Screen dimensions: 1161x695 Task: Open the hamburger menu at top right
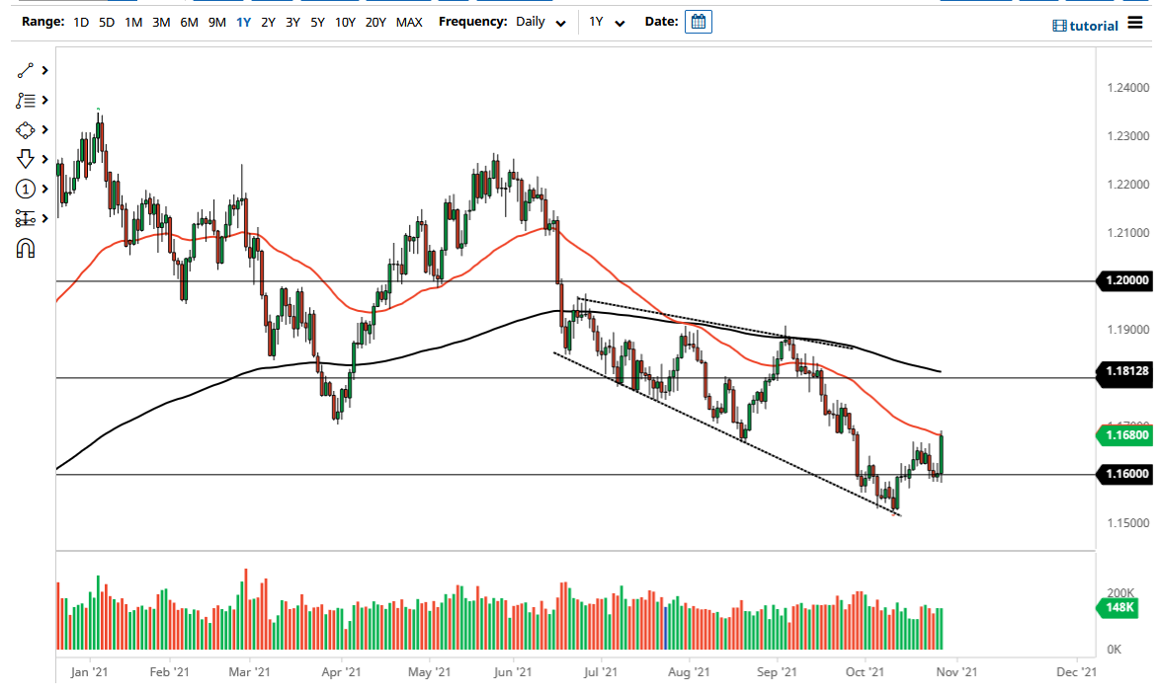click(1135, 24)
